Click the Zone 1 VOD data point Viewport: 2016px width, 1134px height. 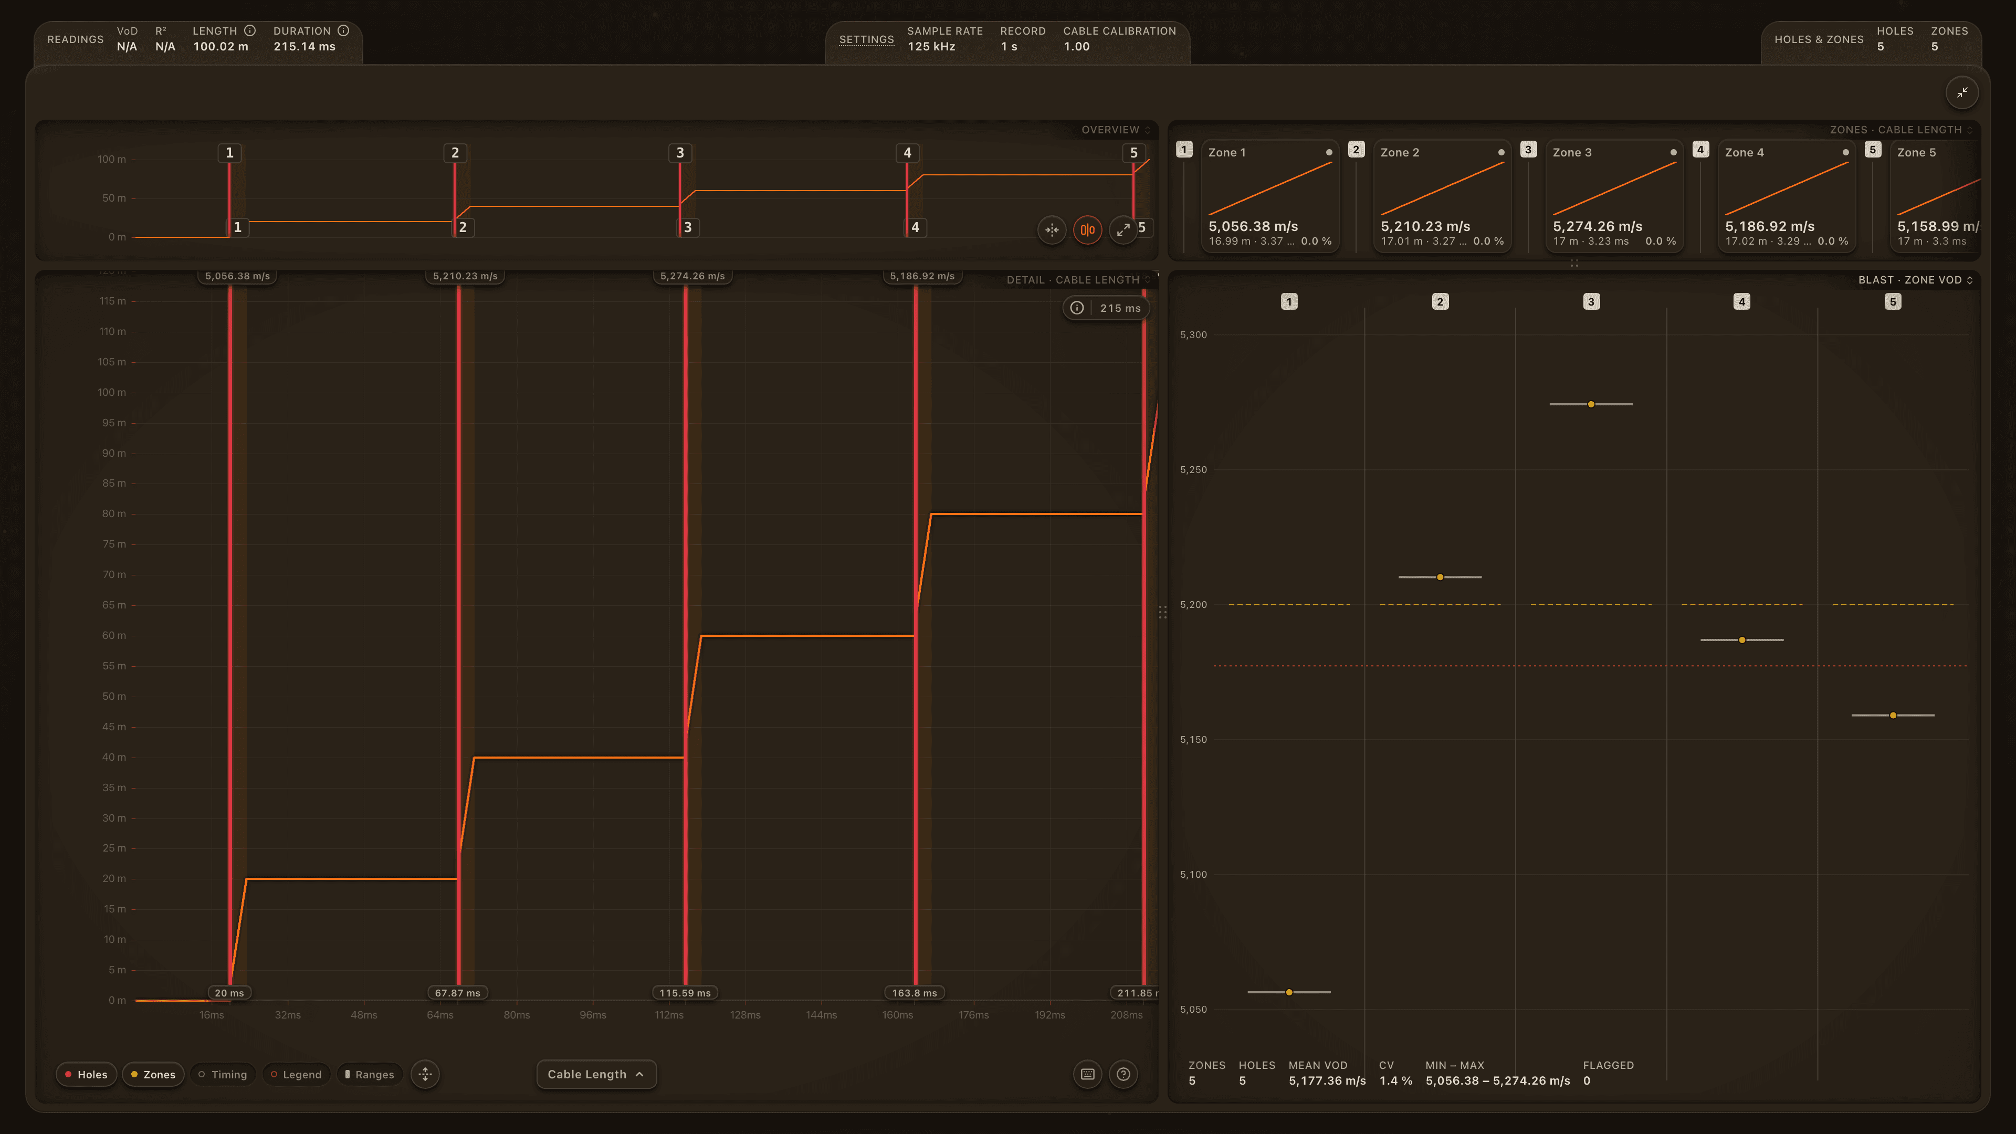click(1289, 992)
